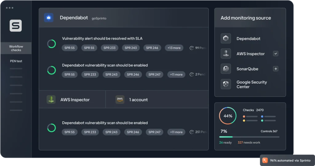315x166 pixels.
Task: Click the 44% checks donut chart
Action: pyautogui.click(x=228, y=116)
